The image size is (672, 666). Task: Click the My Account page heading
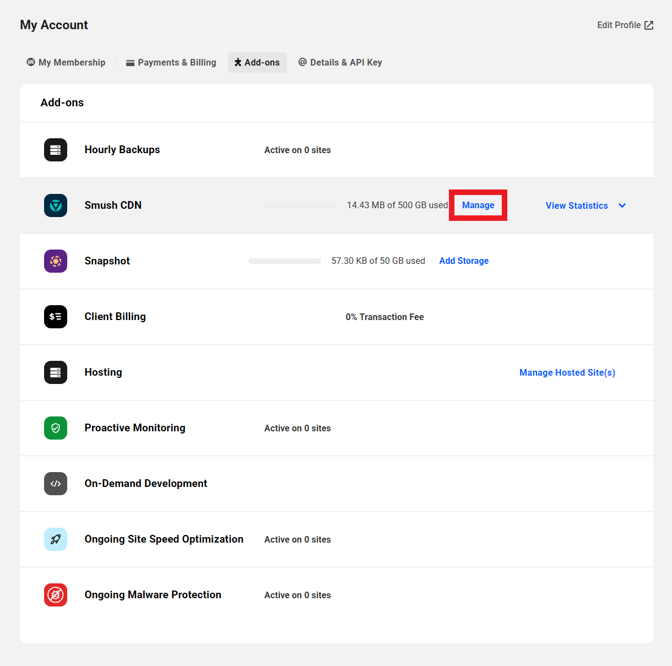pos(54,25)
